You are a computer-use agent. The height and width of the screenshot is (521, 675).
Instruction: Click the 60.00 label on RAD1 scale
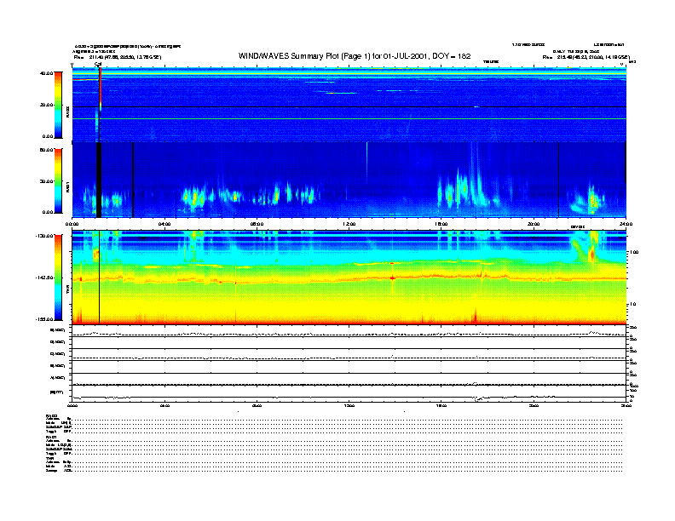point(46,150)
